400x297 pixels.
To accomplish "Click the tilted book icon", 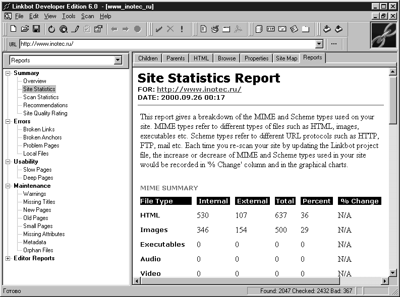I will pyautogui.click(x=294, y=29).
